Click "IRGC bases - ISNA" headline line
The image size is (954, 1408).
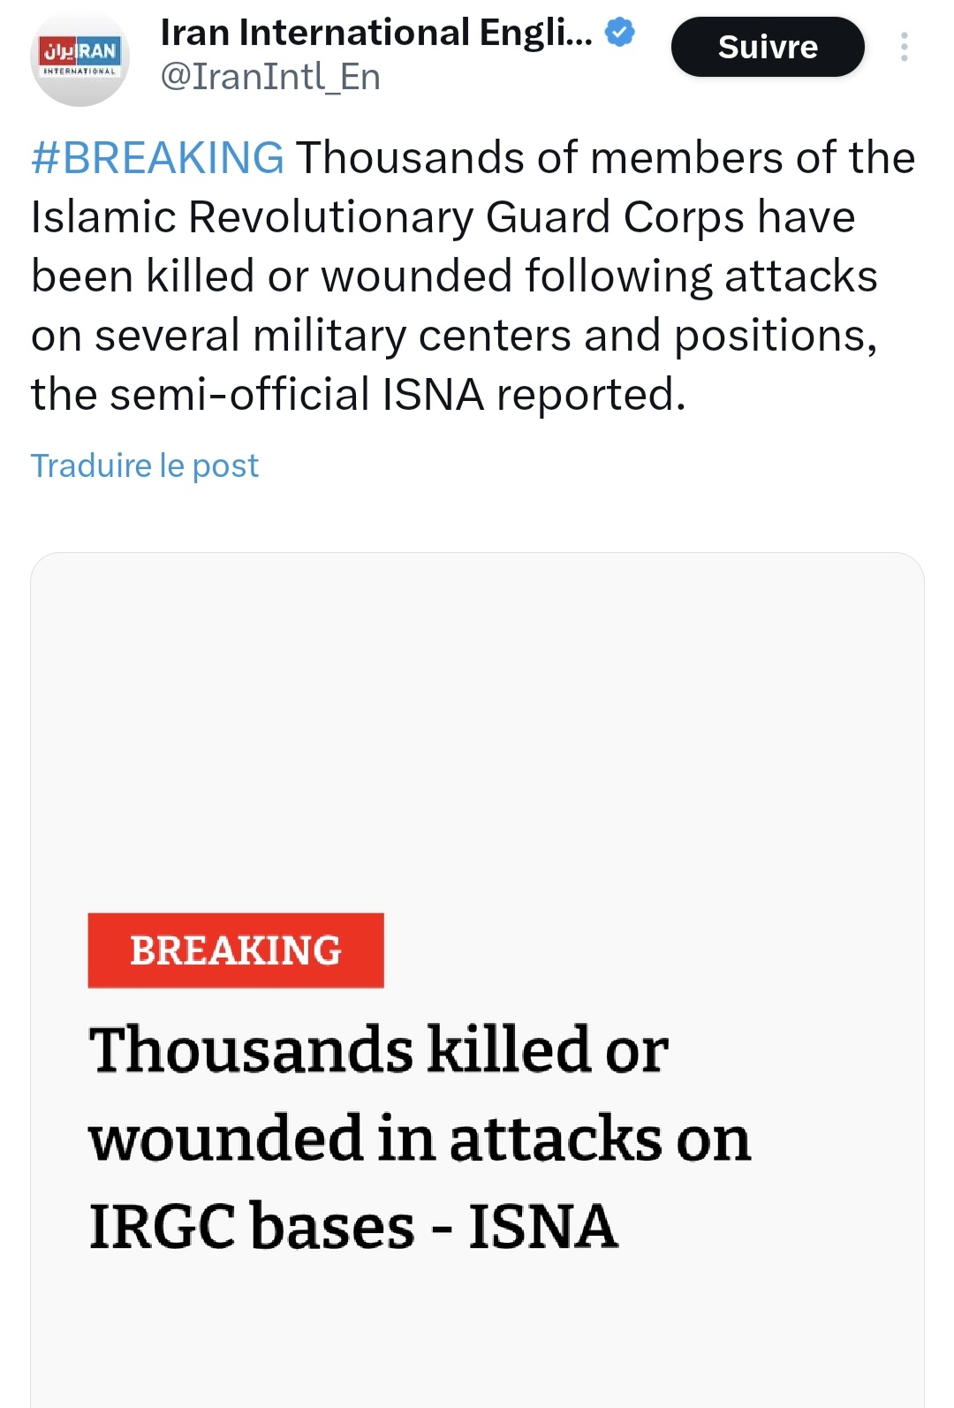point(353,1226)
